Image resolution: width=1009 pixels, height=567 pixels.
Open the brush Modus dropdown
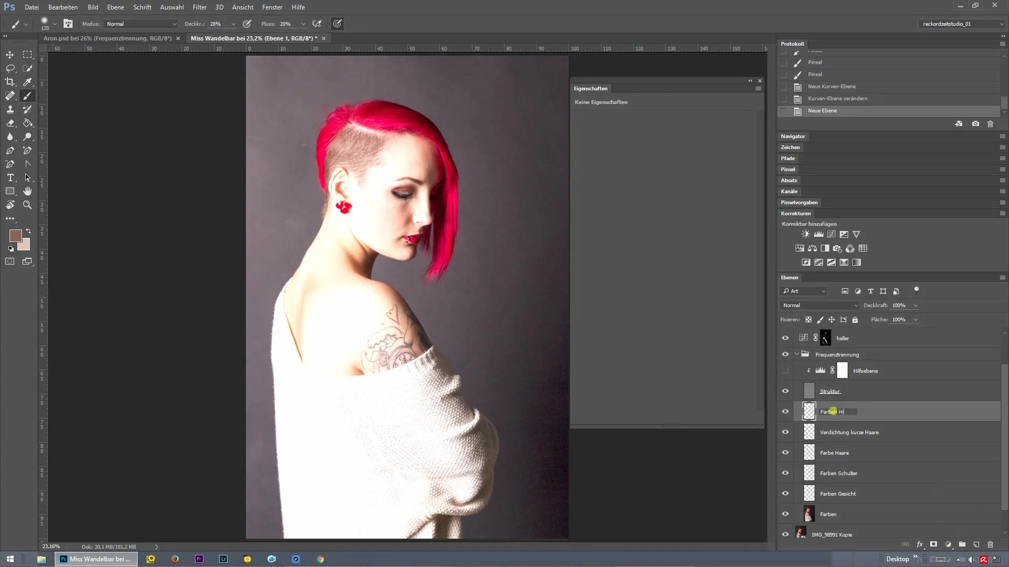point(141,24)
